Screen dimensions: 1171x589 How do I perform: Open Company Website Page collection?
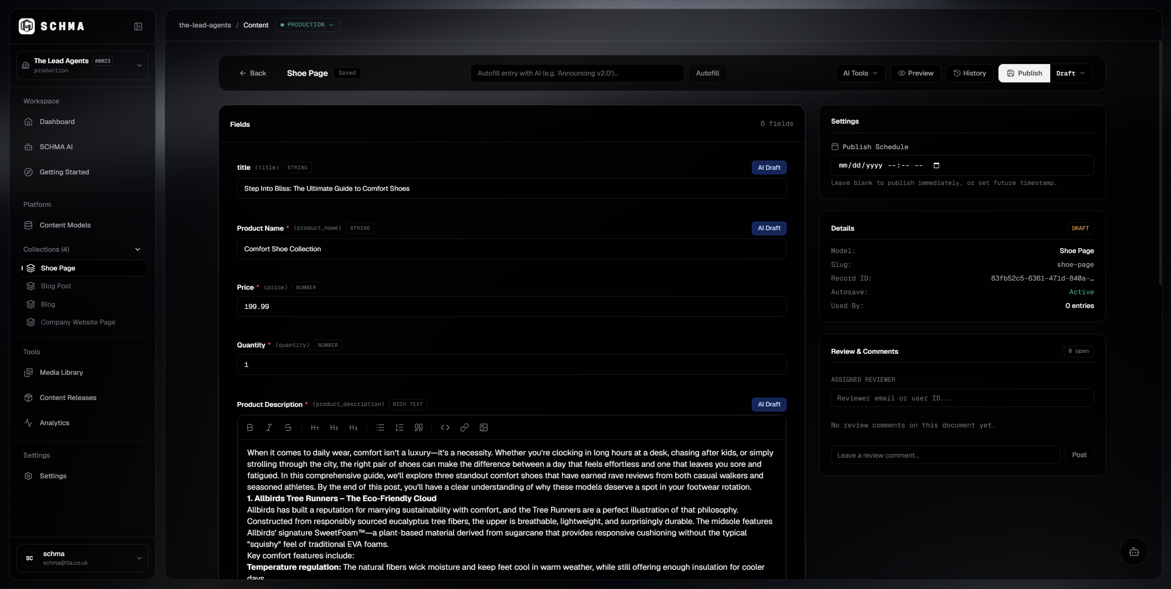[82, 322]
